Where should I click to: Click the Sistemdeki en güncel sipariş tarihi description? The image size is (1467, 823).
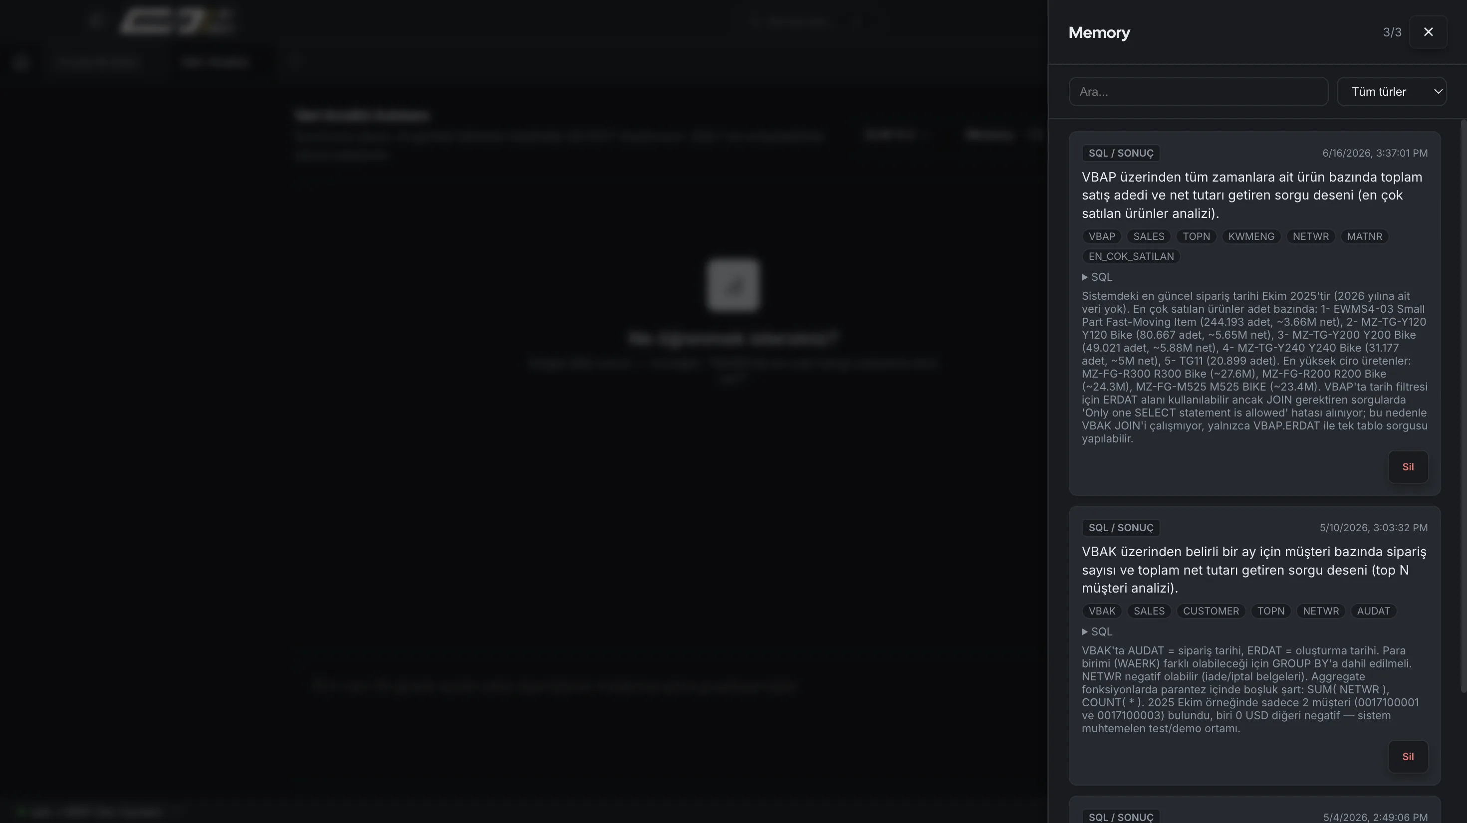click(1254, 368)
